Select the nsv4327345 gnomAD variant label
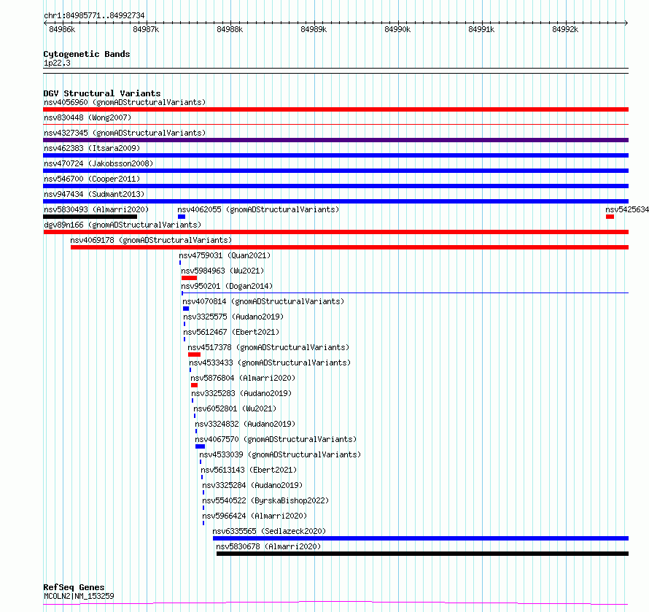Screen dimensions: 649x612 click(x=125, y=133)
